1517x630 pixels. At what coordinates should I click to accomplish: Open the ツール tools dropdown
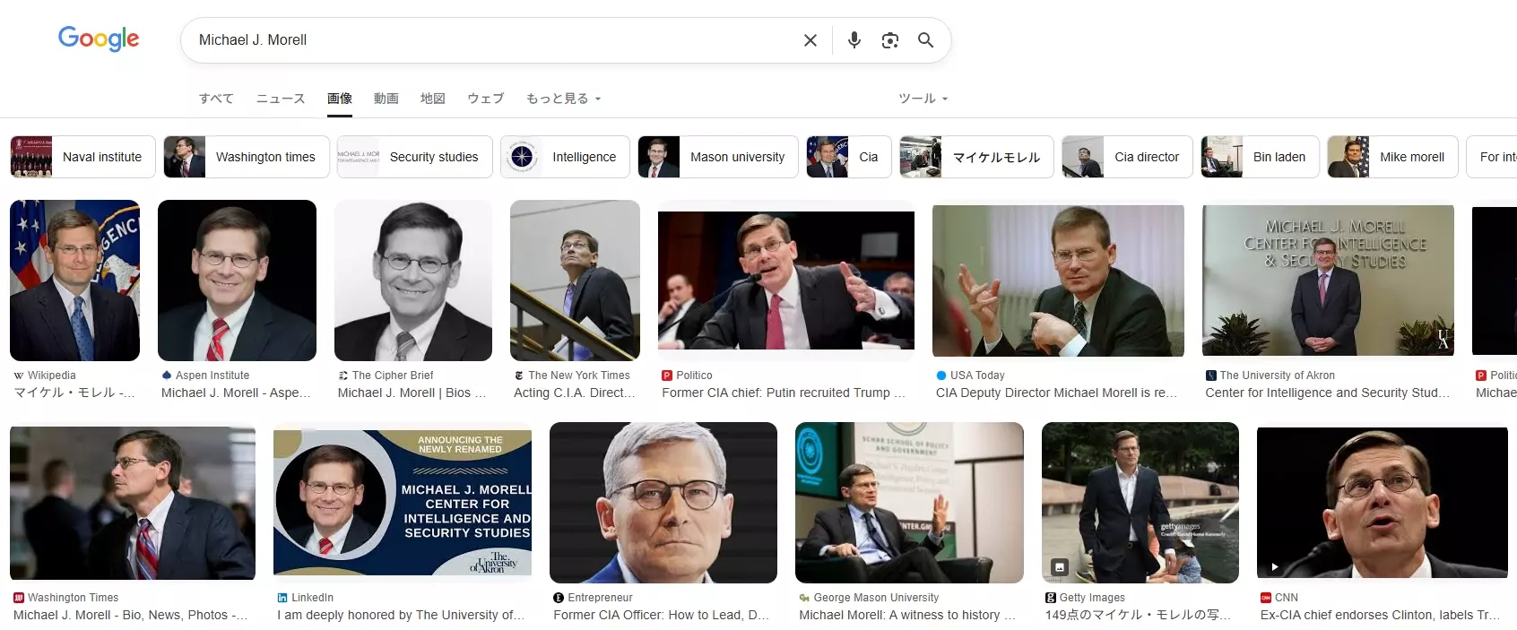(923, 99)
